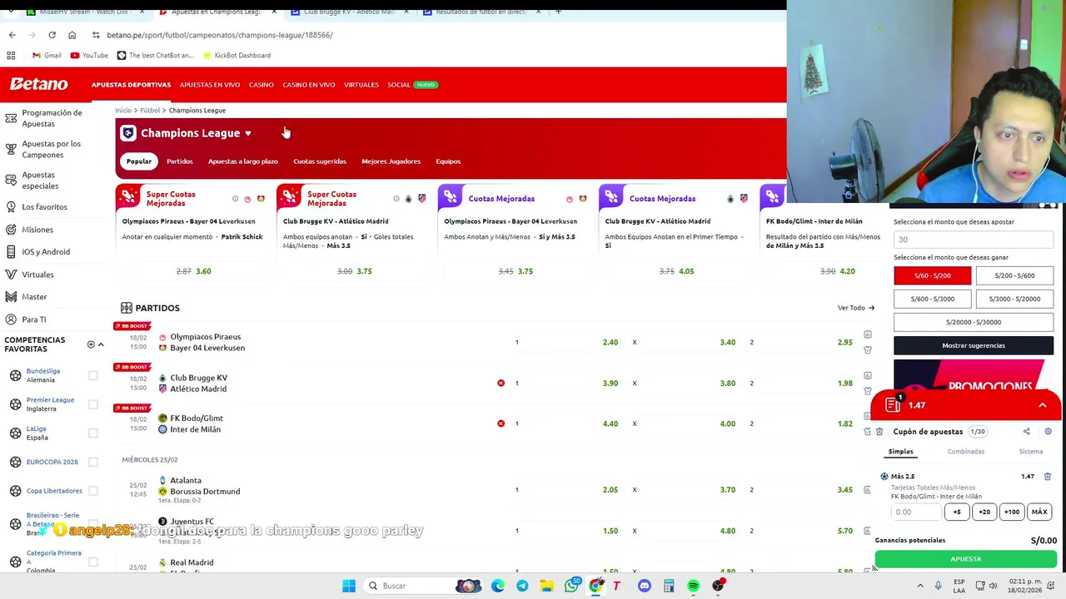This screenshot has width=1066, height=599.
Task: Select the S/20000 - S/3000 winnings range
Action: [974, 322]
